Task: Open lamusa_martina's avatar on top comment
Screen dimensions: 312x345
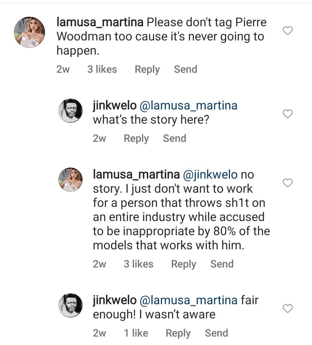Action: (x=29, y=32)
